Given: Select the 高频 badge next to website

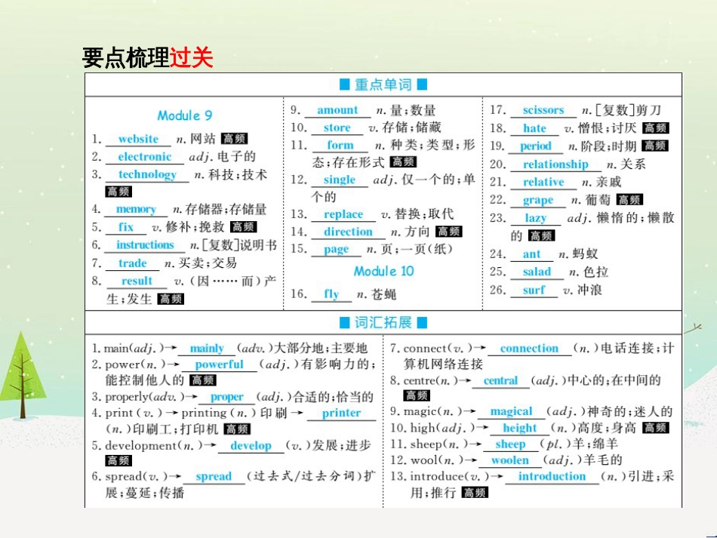Looking at the screenshot, I should pyautogui.click(x=234, y=140).
